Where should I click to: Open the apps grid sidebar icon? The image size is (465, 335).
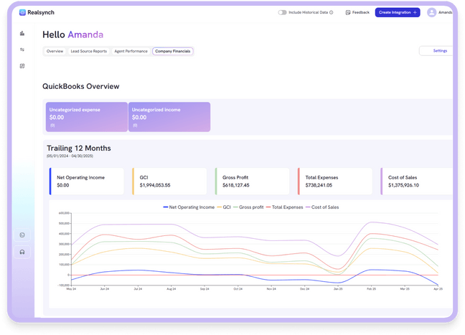pos(22,66)
